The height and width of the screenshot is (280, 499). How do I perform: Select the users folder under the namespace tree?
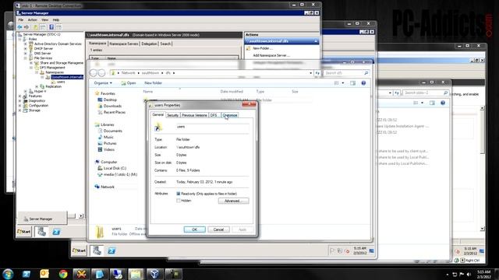point(61,82)
